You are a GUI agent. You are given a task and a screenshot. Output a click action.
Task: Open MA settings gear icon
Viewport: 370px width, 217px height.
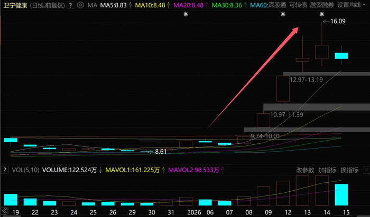(x=80, y=5)
